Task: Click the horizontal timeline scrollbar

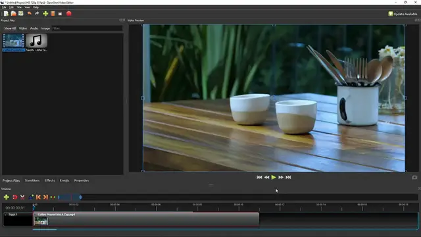Action: click(x=45, y=230)
